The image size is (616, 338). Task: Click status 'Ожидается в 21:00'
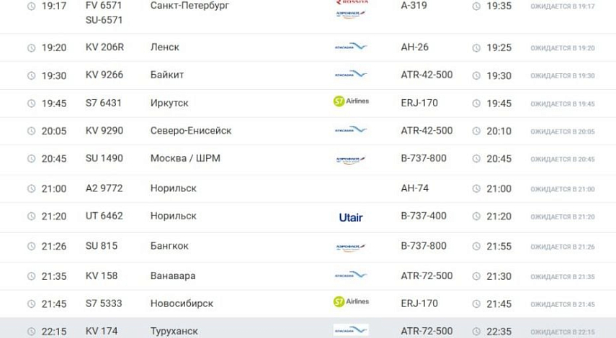[x=562, y=189]
